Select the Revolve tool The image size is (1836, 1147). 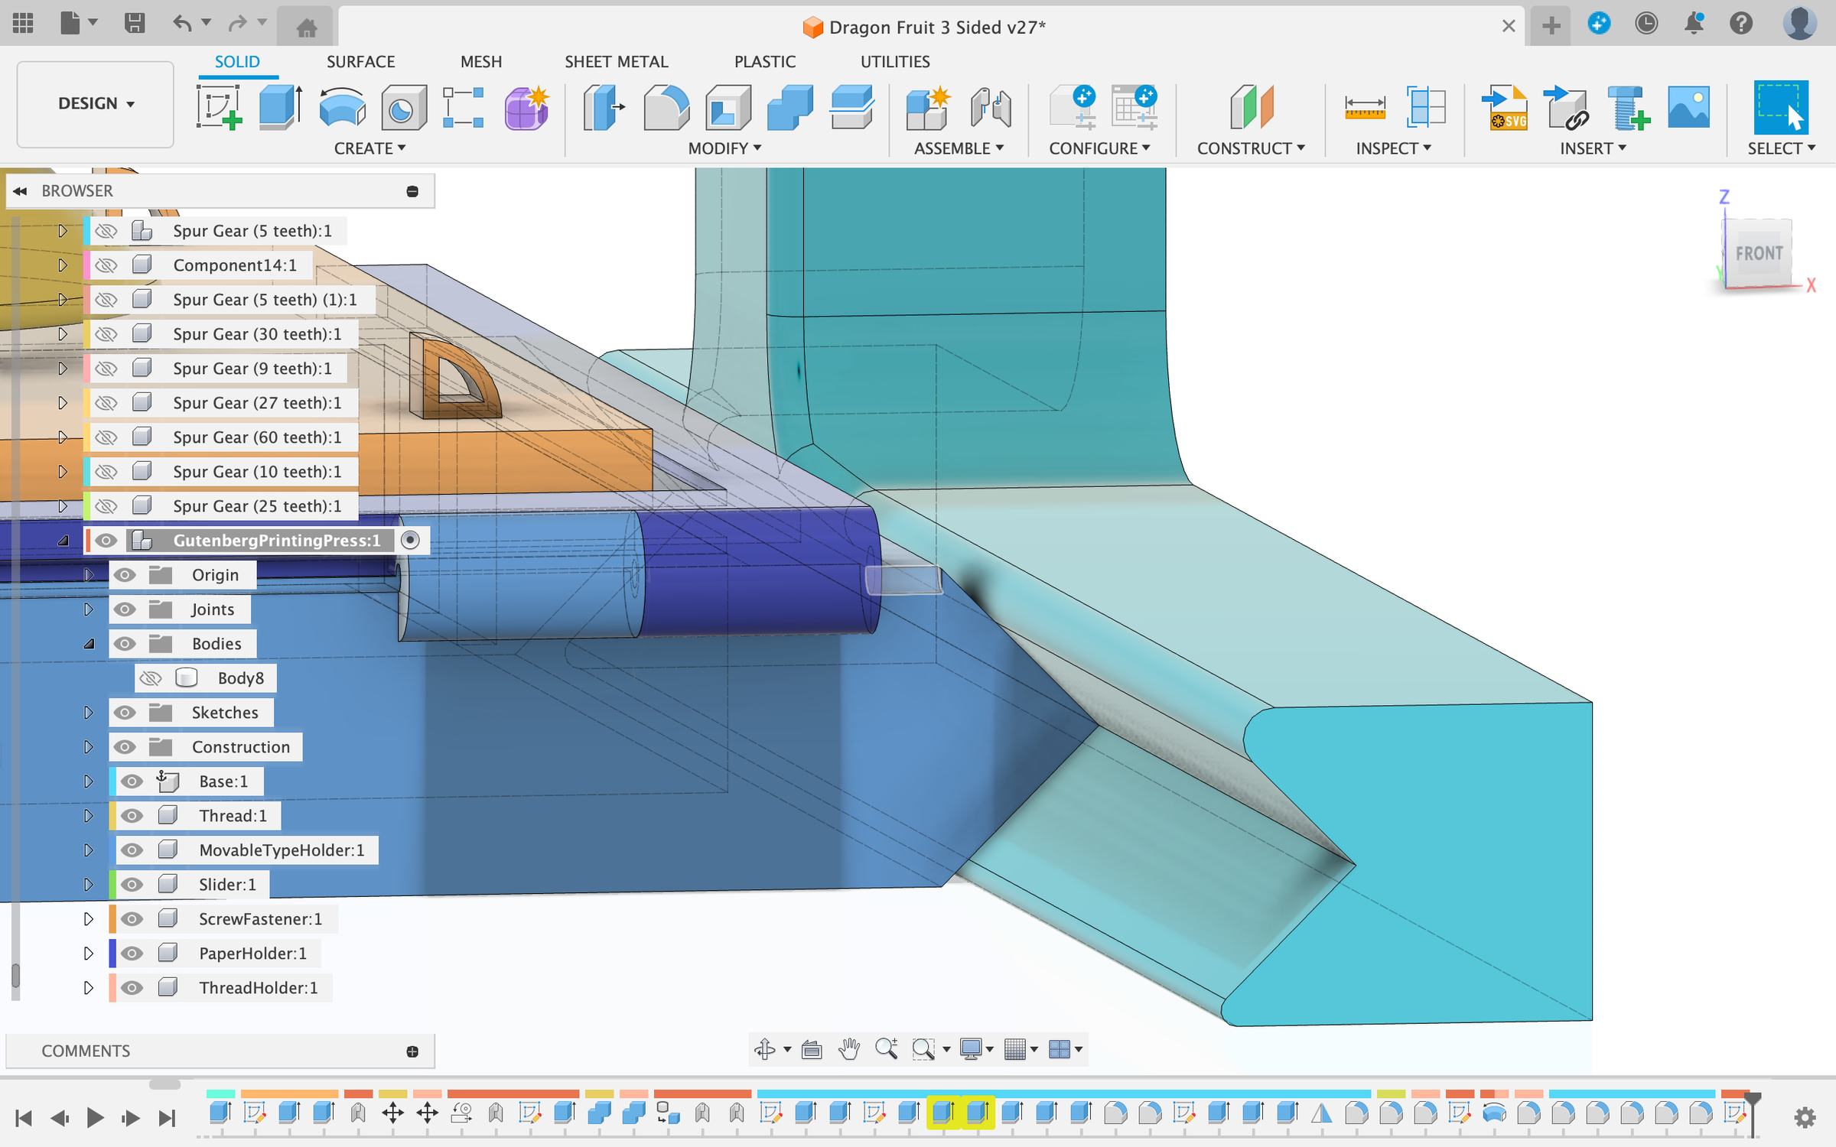click(x=342, y=107)
